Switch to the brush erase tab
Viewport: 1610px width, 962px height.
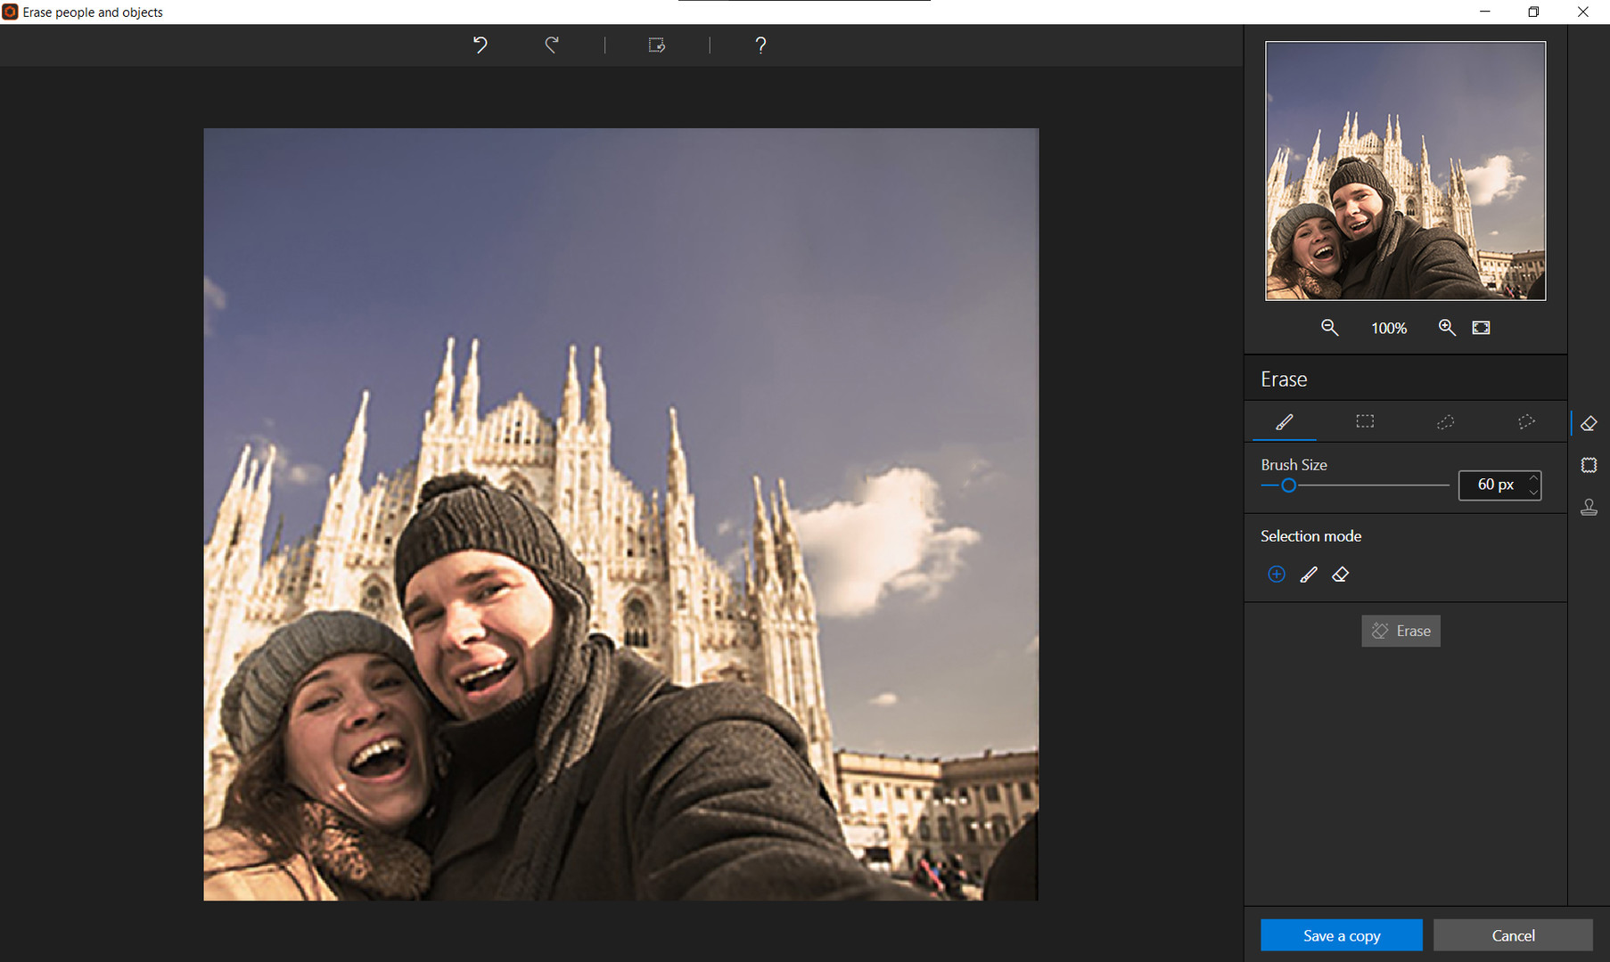click(1284, 421)
